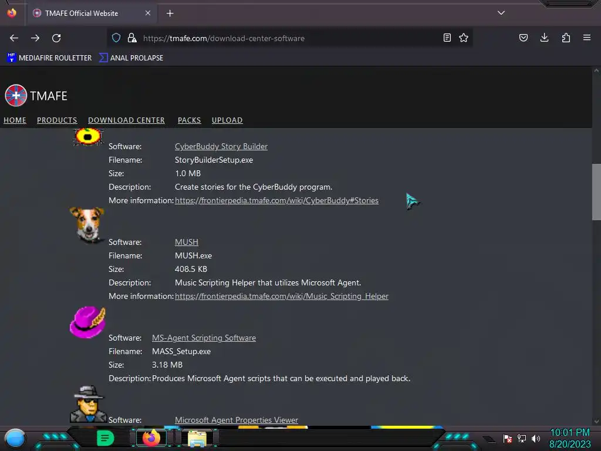This screenshot has height=451, width=601.
Task: Save page to Pocket
Action: 523,38
